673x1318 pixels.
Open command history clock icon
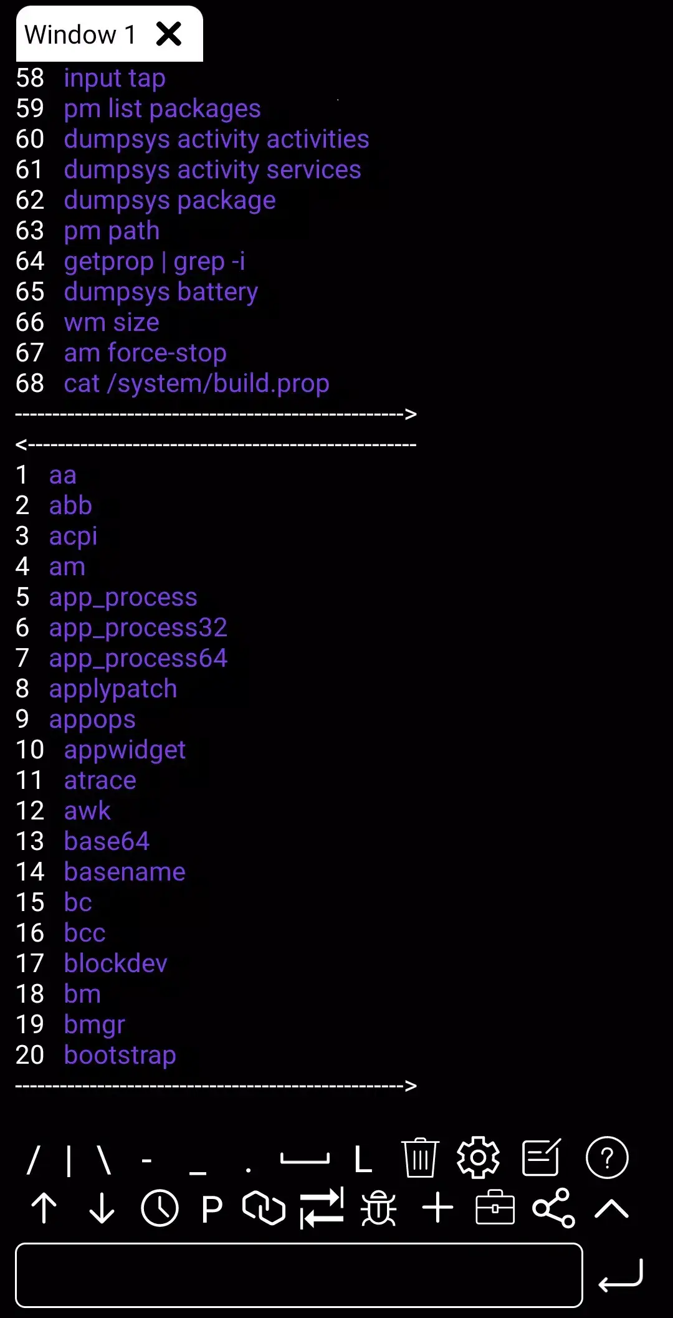pos(159,1208)
